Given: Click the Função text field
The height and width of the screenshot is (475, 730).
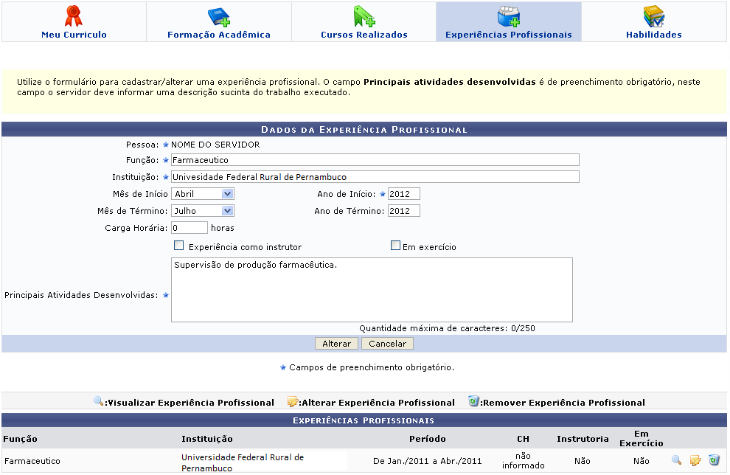Looking at the screenshot, I should point(375,159).
